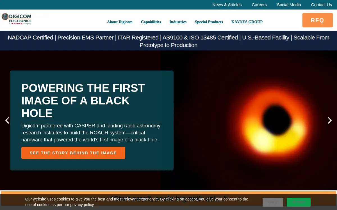
Task: Advance to next hero slide arrow
Action: (x=330, y=120)
